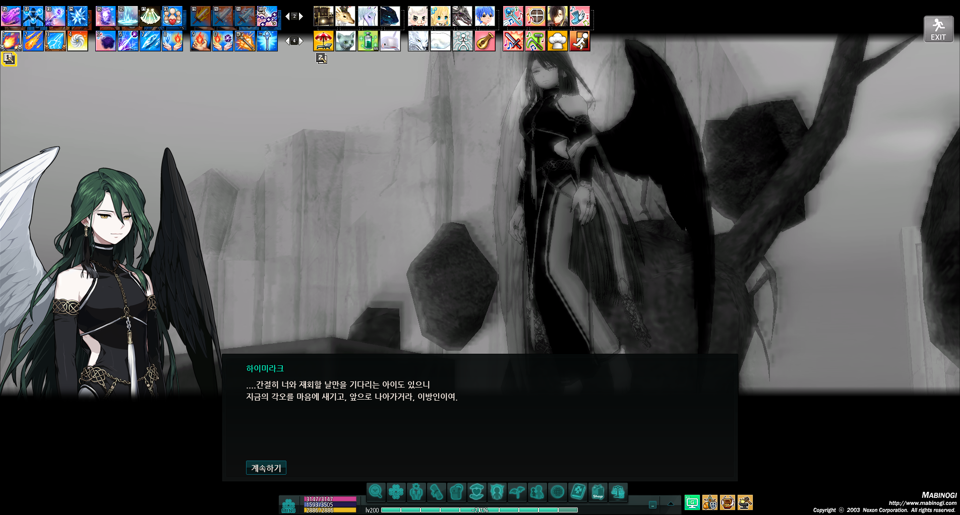The image size is (960, 515).
Task: Open the quest scroll menu
Action: 436,491
